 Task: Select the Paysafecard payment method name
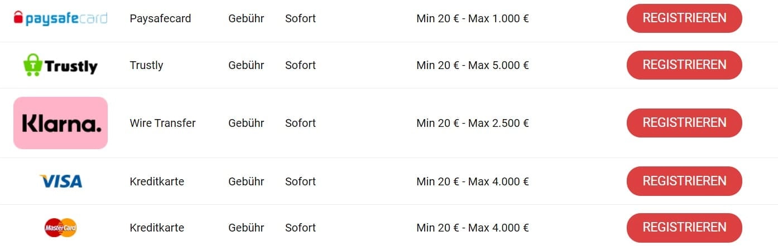click(160, 18)
